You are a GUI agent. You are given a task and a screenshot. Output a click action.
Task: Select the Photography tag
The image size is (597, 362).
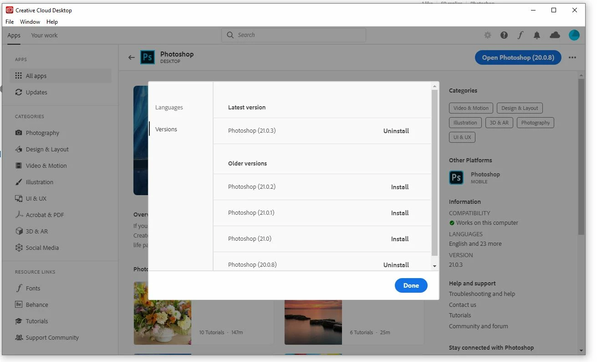[536, 123]
